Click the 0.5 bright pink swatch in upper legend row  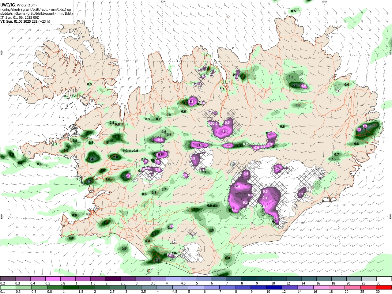click(x=53, y=279)
